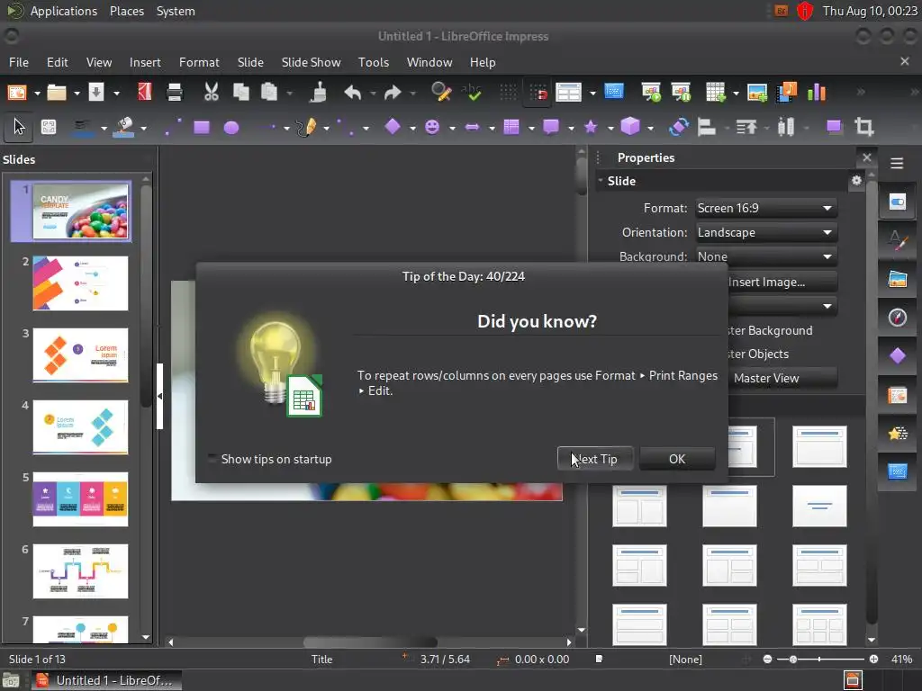Select the Ellipse shape tool
Screen dimensions: 922x691
pyautogui.click(x=231, y=128)
